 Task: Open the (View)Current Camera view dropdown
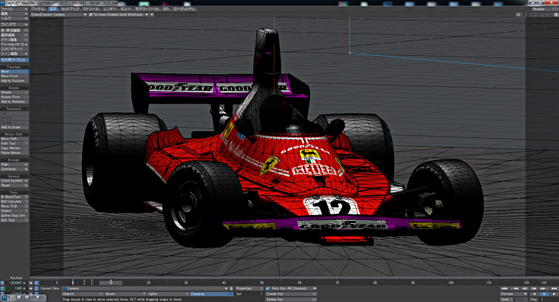tap(59, 14)
